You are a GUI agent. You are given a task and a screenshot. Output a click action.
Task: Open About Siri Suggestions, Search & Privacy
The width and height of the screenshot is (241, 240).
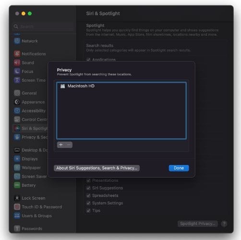tap(96, 168)
